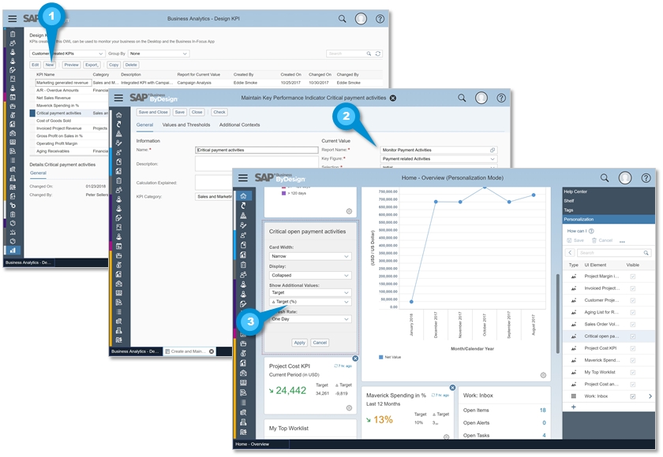Open Tags pane section
The height and width of the screenshot is (457, 663).
click(609, 210)
